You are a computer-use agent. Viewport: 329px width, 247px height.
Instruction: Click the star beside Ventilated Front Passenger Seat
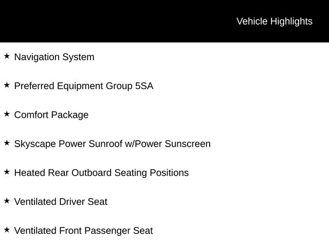point(7,230)
